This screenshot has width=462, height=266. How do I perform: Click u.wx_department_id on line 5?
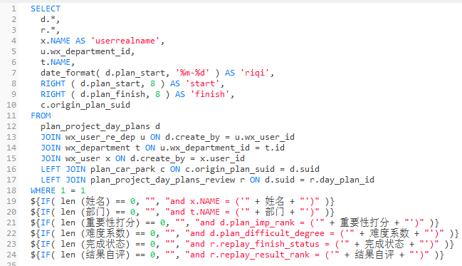tap(86, 51)
